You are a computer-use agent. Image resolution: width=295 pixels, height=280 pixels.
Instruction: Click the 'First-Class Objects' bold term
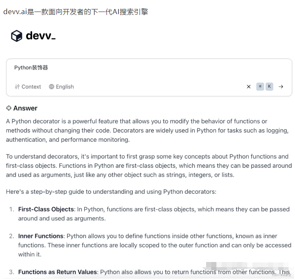tap(46, 209)
